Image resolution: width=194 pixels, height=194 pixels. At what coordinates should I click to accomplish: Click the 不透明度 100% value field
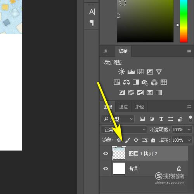[178, 130]
